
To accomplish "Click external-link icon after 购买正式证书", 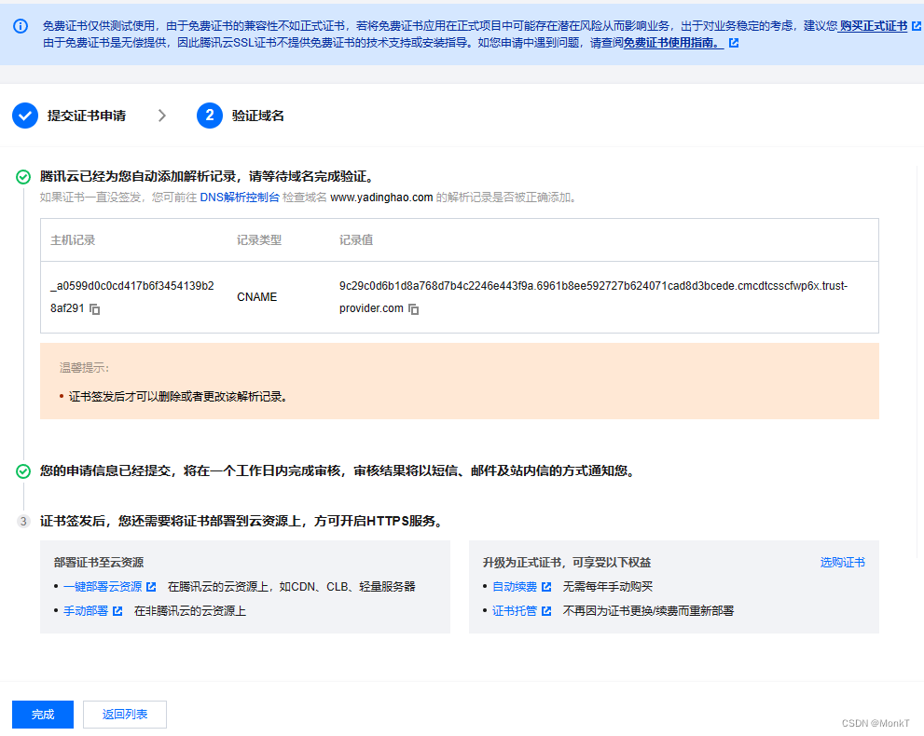I will (917, 26).
